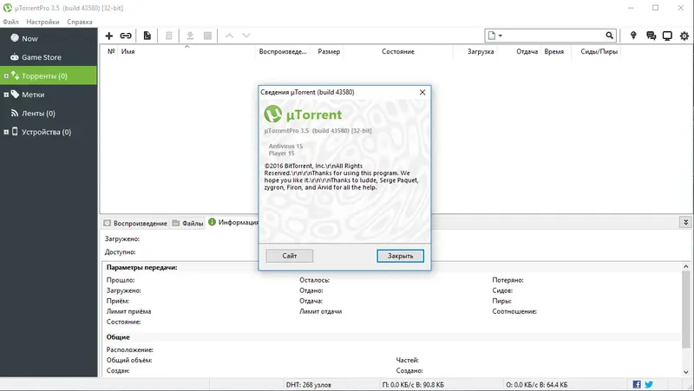Sort by the Отдача column header
Viewport: 694px width, 391px height.
(x=527, y=51)
